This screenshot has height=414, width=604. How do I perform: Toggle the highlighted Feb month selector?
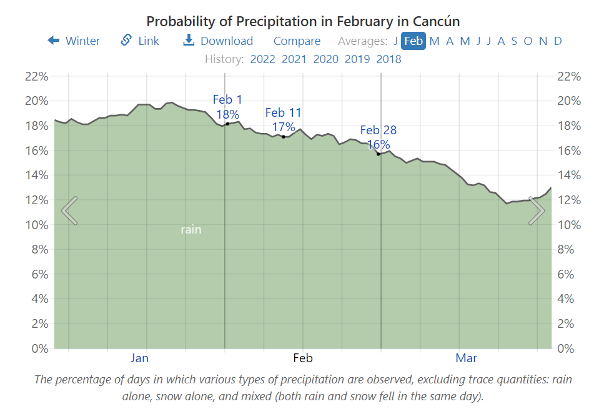coord(413,41)
